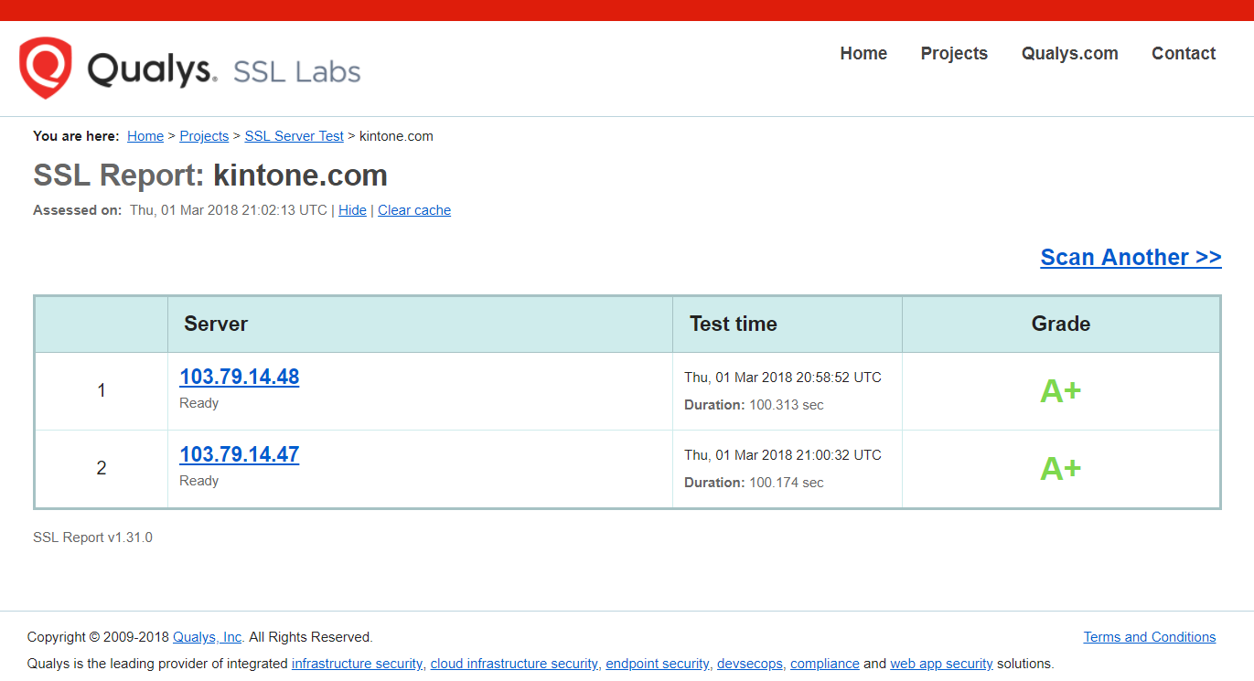Screen dimensions: 1254x681
Task: Follow the cloud infrastructure security link
Action: pos(516,664)
